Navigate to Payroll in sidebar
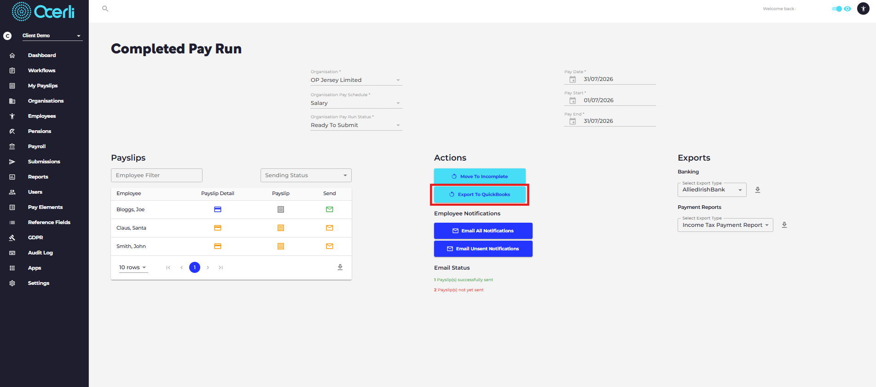 [37, 146]
